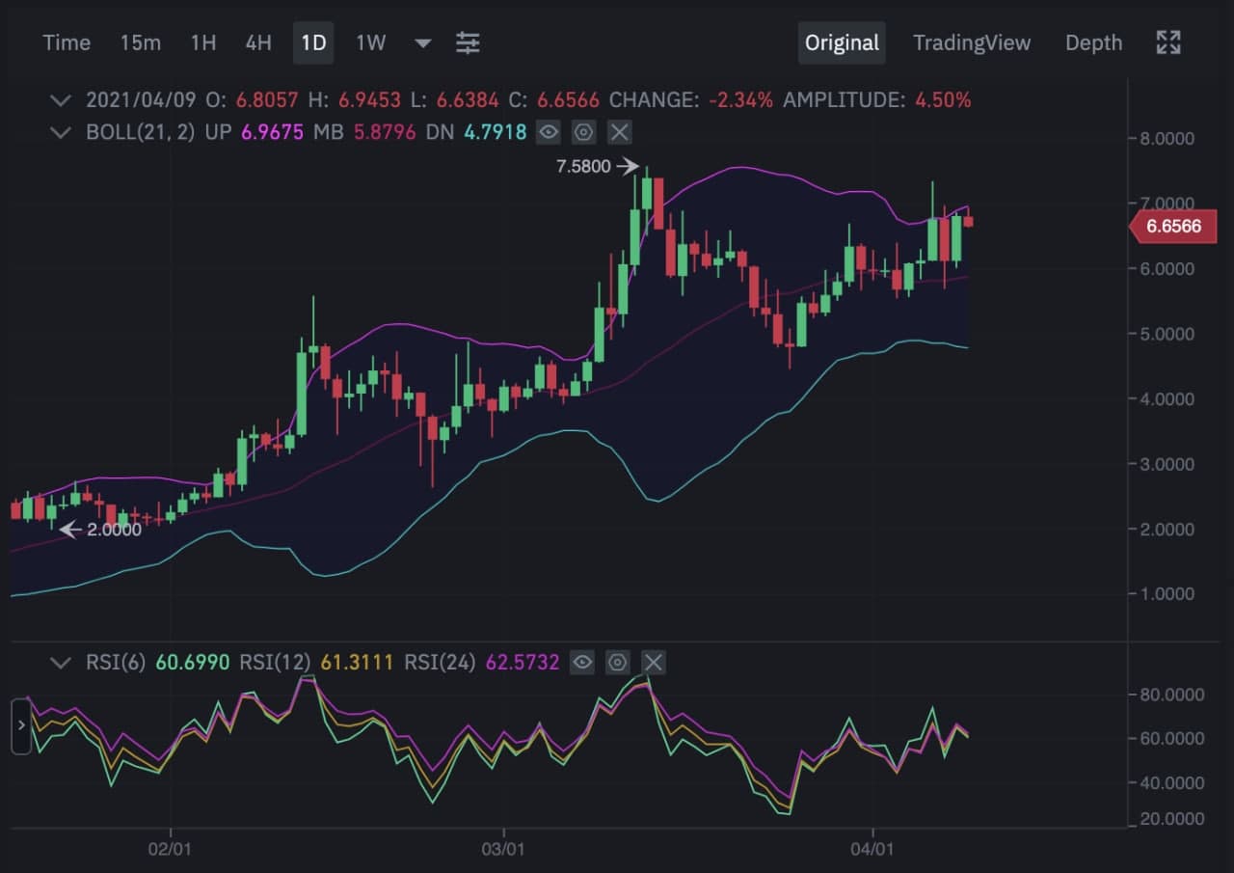This screenshot has width=1234, height=873.
Task: Toggle RSI indicator visibility eye
Action: coord(581,663)
